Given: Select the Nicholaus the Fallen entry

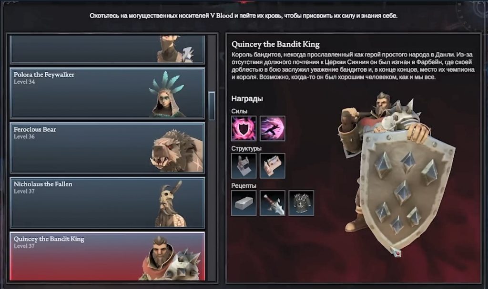Looking at the screenshot, I should pyautogui.click(x=107, y=202).
